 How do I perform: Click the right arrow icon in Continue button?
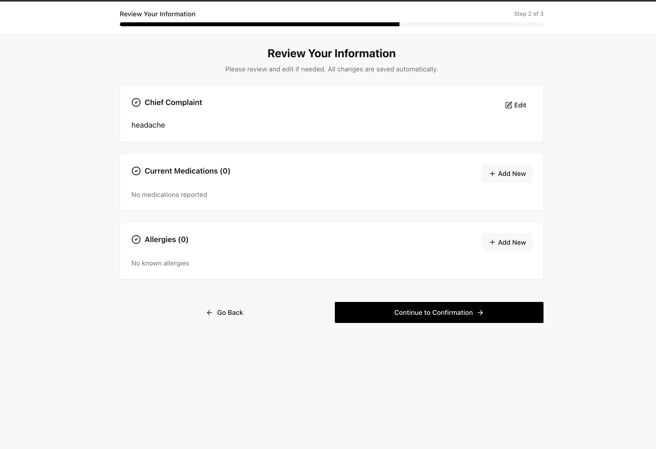tap(480, 312)
